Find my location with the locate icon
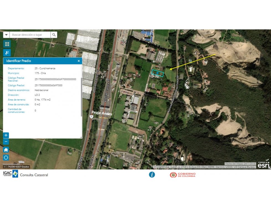This screenshot has width=271, height=203. pyautogui.click(x=6, y=157)
